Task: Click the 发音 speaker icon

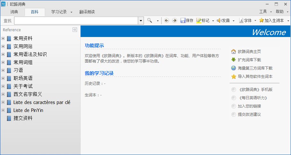Action: coord(219,20)
